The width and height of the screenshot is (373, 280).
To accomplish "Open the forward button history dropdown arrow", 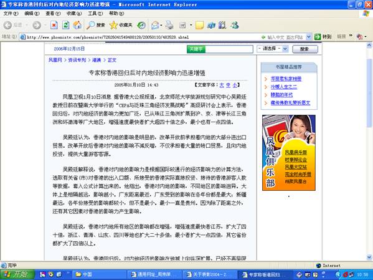I will click(45, 25).
